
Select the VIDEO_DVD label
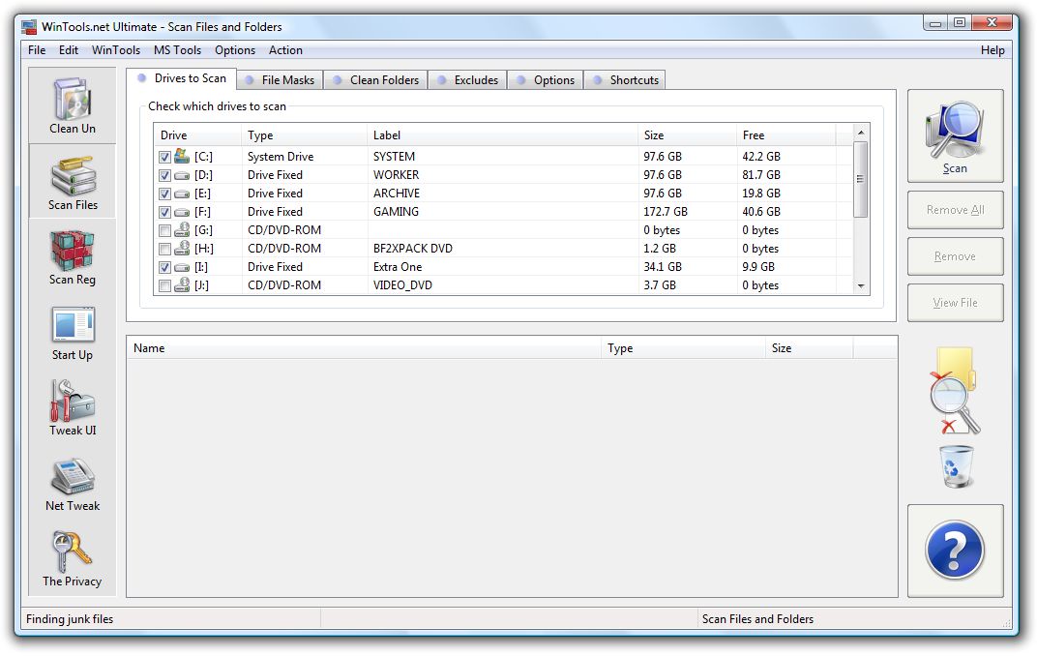click(402, 285)
